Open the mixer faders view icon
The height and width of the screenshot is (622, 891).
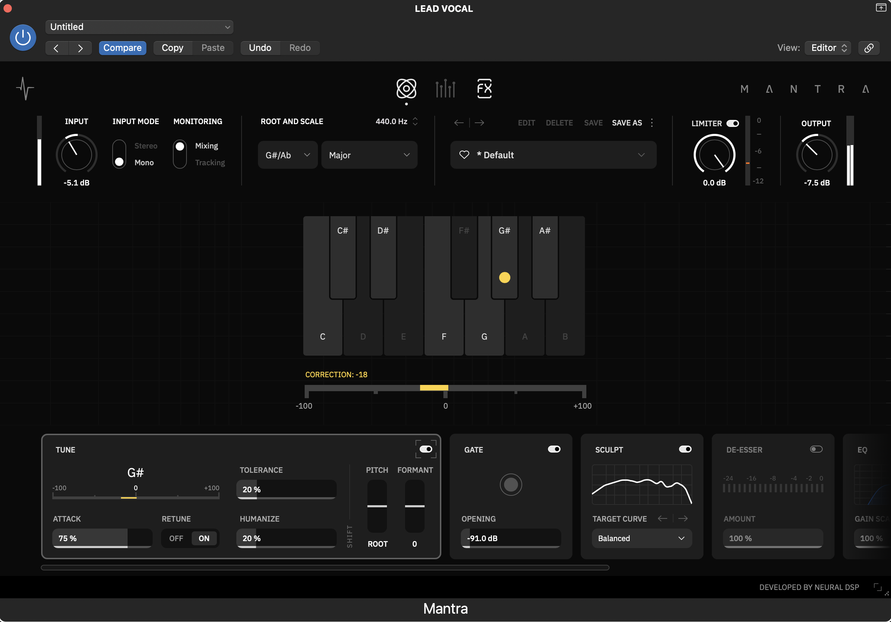(x=445, y=89)
